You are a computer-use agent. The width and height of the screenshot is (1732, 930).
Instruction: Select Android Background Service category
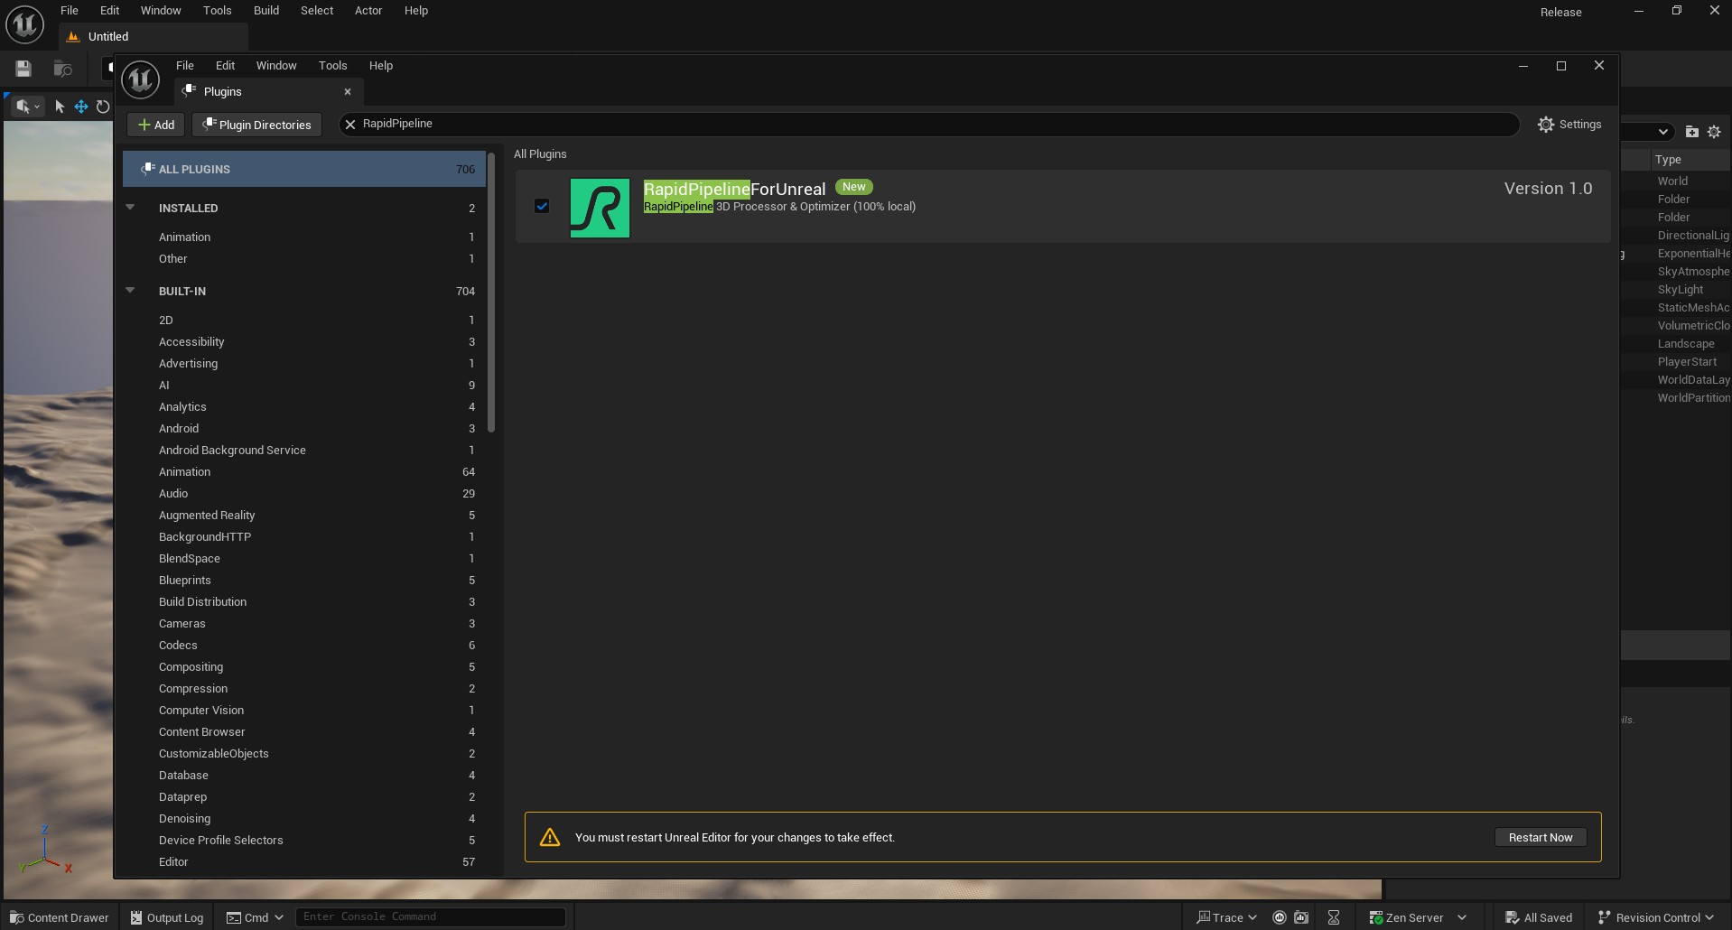point(304,450)
